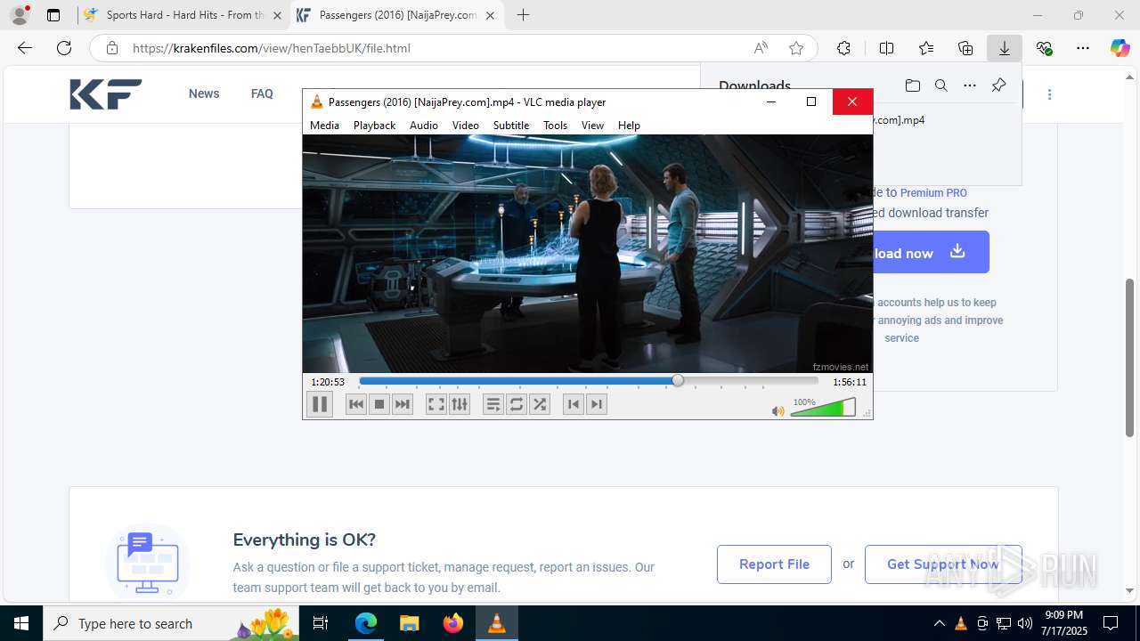Viewport: 1140px width, 641px height.
Task: Click the VLC seek bar handle
Action: point(678,381)
